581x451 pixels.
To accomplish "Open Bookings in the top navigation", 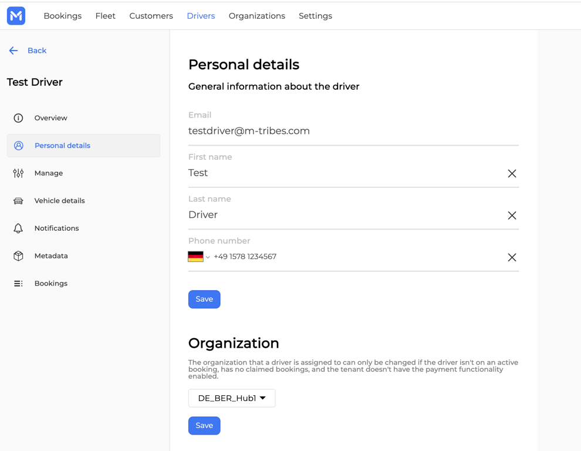I will pos(63,16).
